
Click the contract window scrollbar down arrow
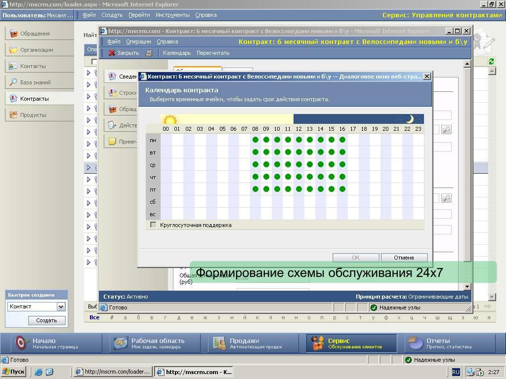point(467,287)
